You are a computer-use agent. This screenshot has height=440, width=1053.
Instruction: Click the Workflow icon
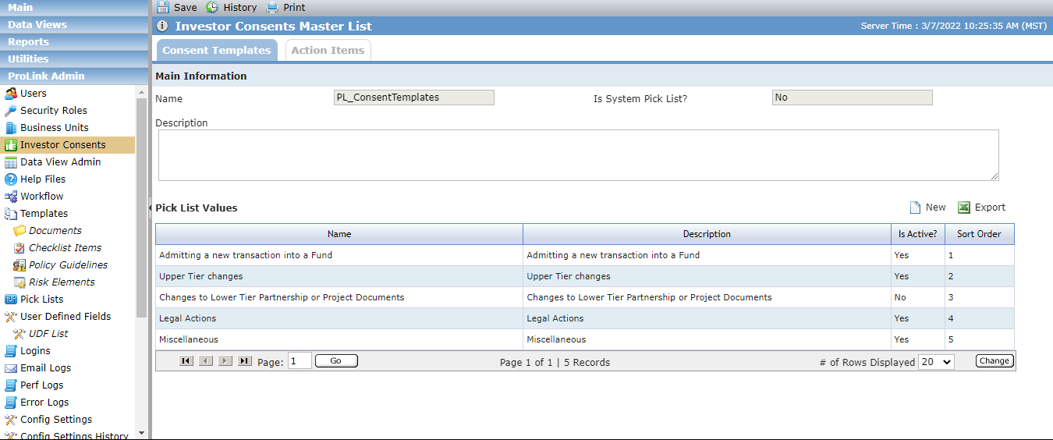(11, 197)
